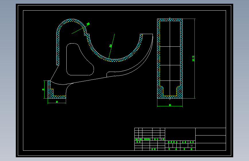
Task: Select the vertical dimension text left of the hatched foot
Action: [x=43, y=90]
